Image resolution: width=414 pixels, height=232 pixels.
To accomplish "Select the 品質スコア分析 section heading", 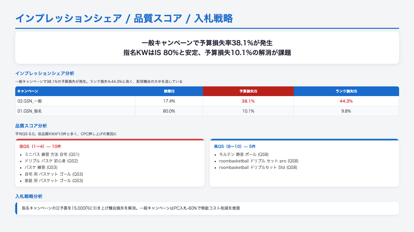I will 31,126.
